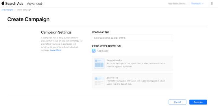This screenshot has width=218, height=108.
Task: Select the Search Results placement card
Action: tap(132, 63)
